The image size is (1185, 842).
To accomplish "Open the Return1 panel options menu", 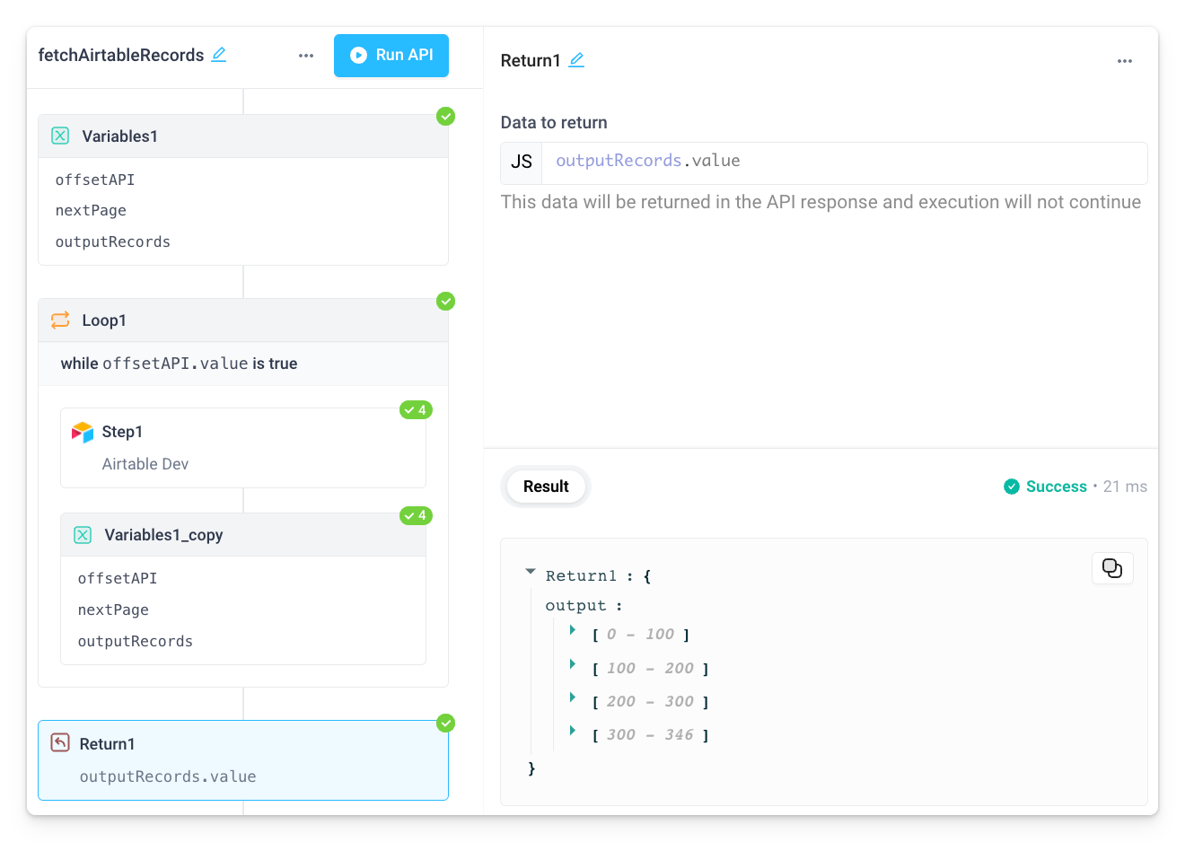I will pyautogui.click(x=1124, y=60).
